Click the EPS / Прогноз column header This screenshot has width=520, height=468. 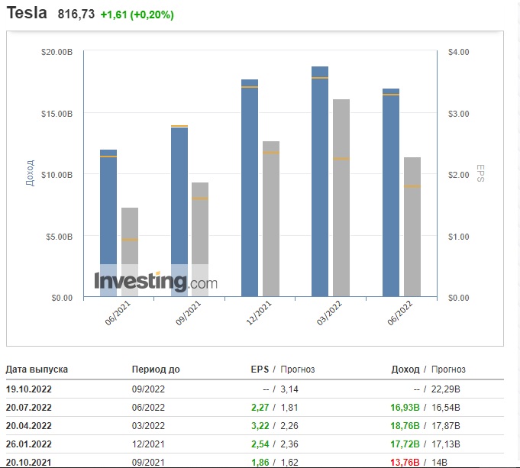pos(283,370)
